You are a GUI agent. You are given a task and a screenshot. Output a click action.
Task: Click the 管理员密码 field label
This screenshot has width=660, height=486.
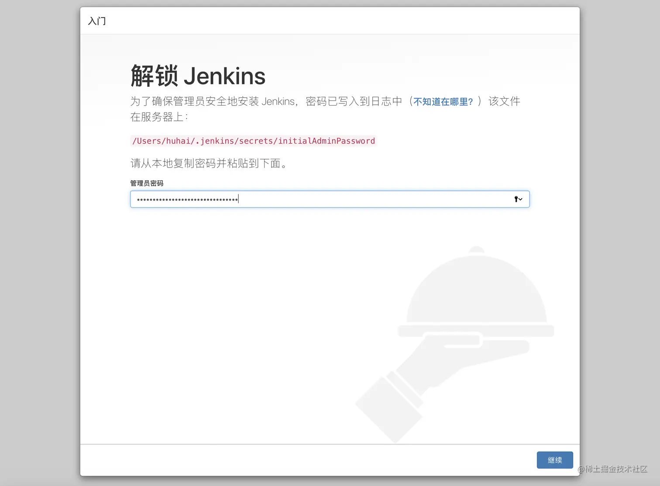click(x=147, y=183)
